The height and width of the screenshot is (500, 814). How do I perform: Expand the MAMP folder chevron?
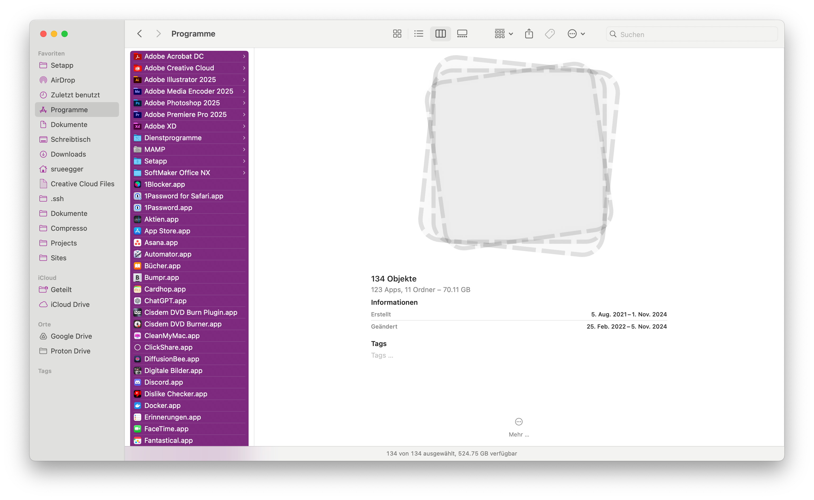244,149
